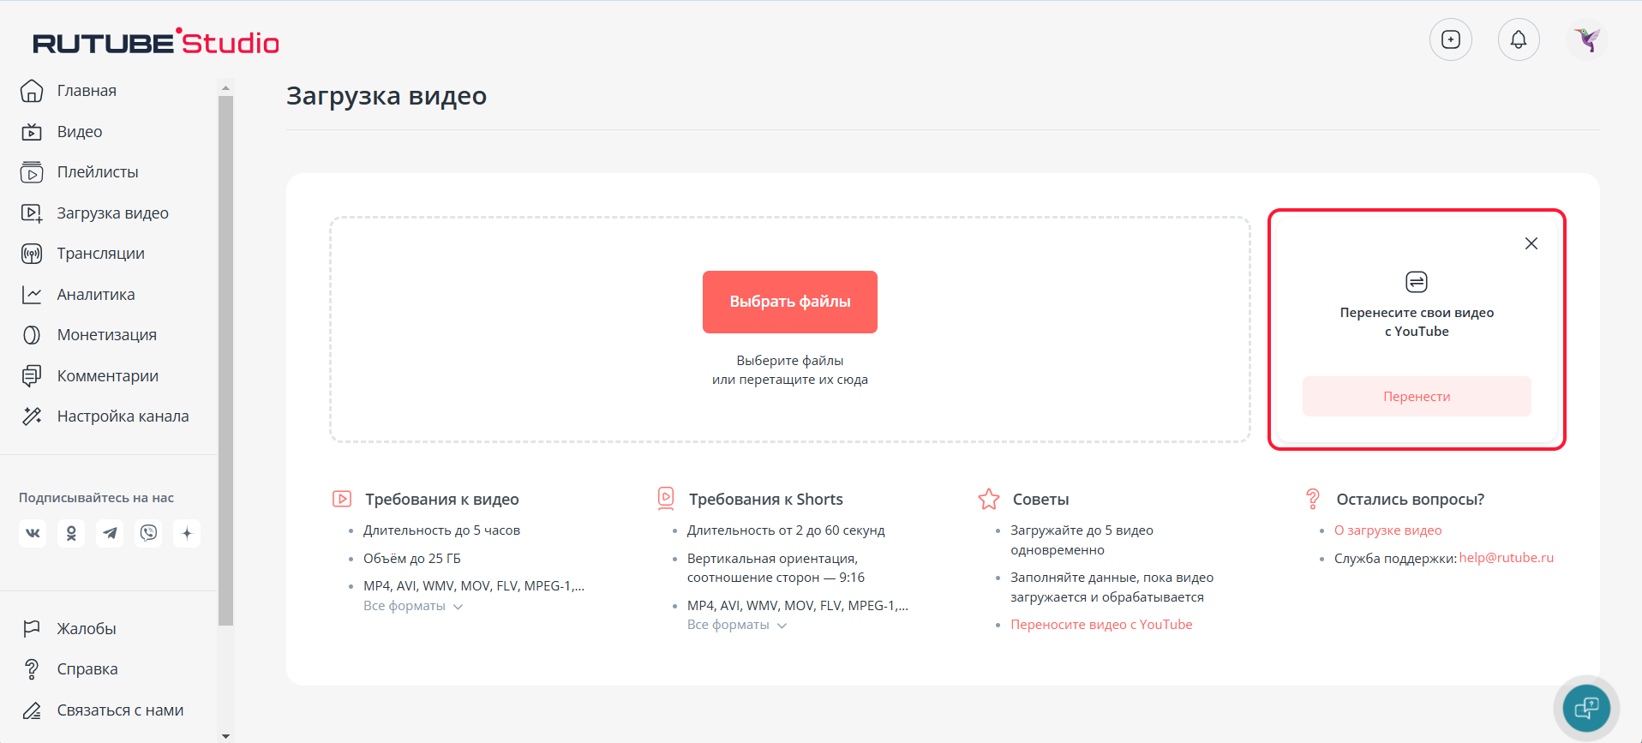Click the add video plus icon in header

(1451, 39)
